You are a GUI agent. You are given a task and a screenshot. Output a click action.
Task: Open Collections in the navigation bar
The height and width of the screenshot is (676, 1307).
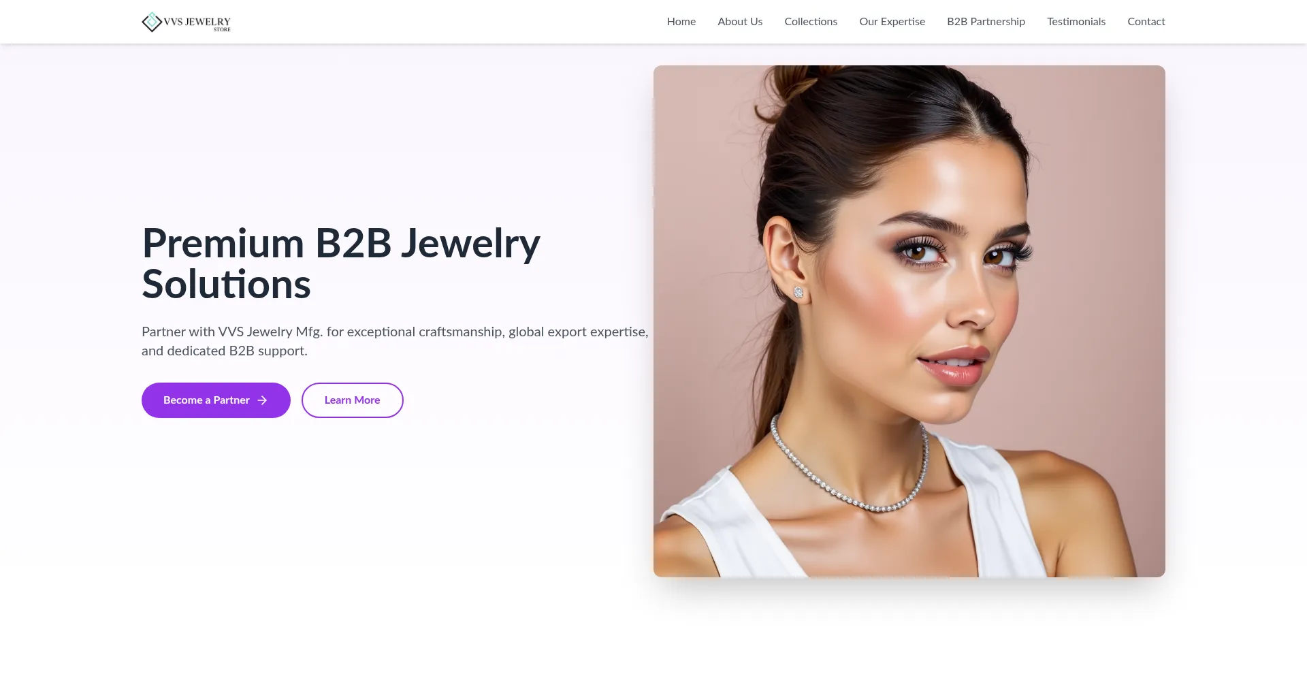click(811, 22)
